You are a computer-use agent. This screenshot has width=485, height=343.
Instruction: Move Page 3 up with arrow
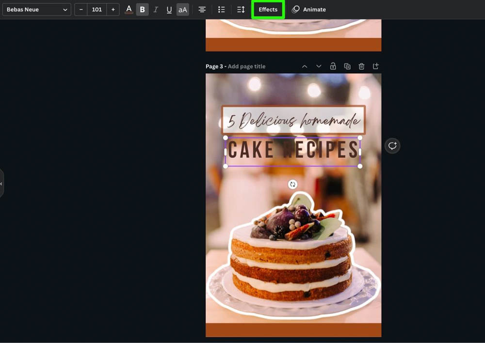(x=305, y=66)
